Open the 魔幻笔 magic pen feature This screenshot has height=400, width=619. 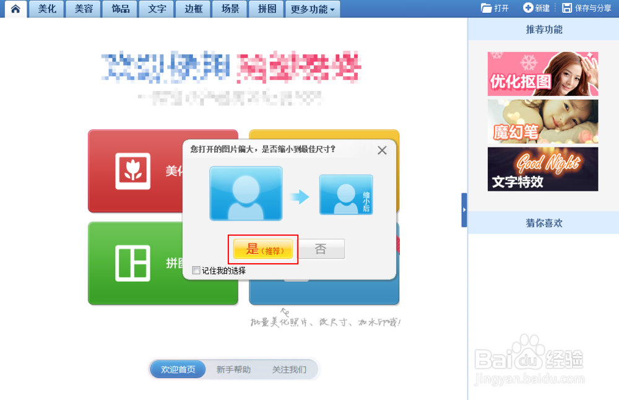click(542, 121)
